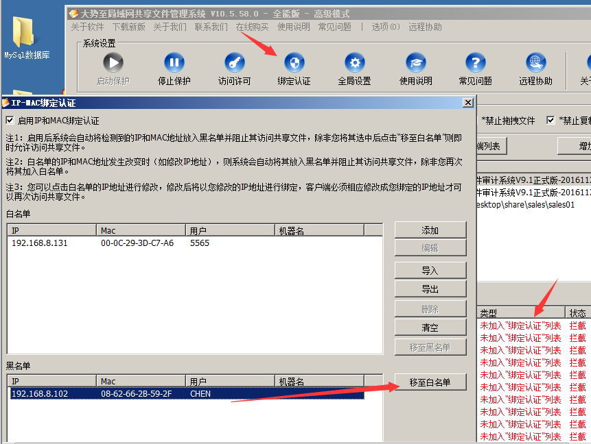
Task: Click the 远程协助 globe icon
Action: [x=535, y=64]
